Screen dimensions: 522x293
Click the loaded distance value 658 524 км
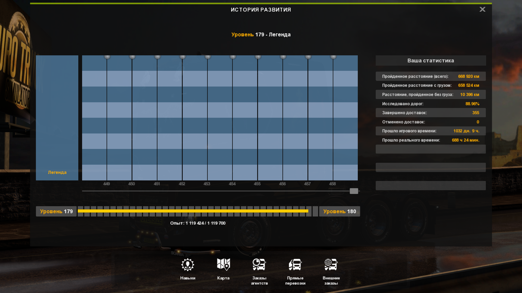(469, 85)
